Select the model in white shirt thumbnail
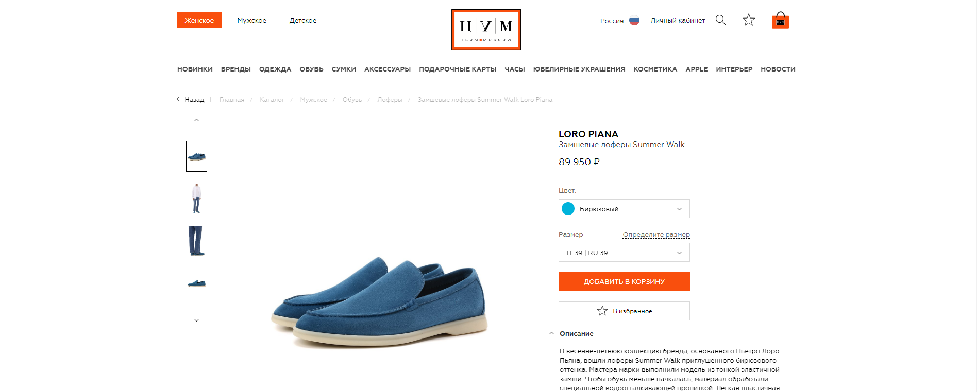Viewport: 977px width, 392px height. [196, 199]
